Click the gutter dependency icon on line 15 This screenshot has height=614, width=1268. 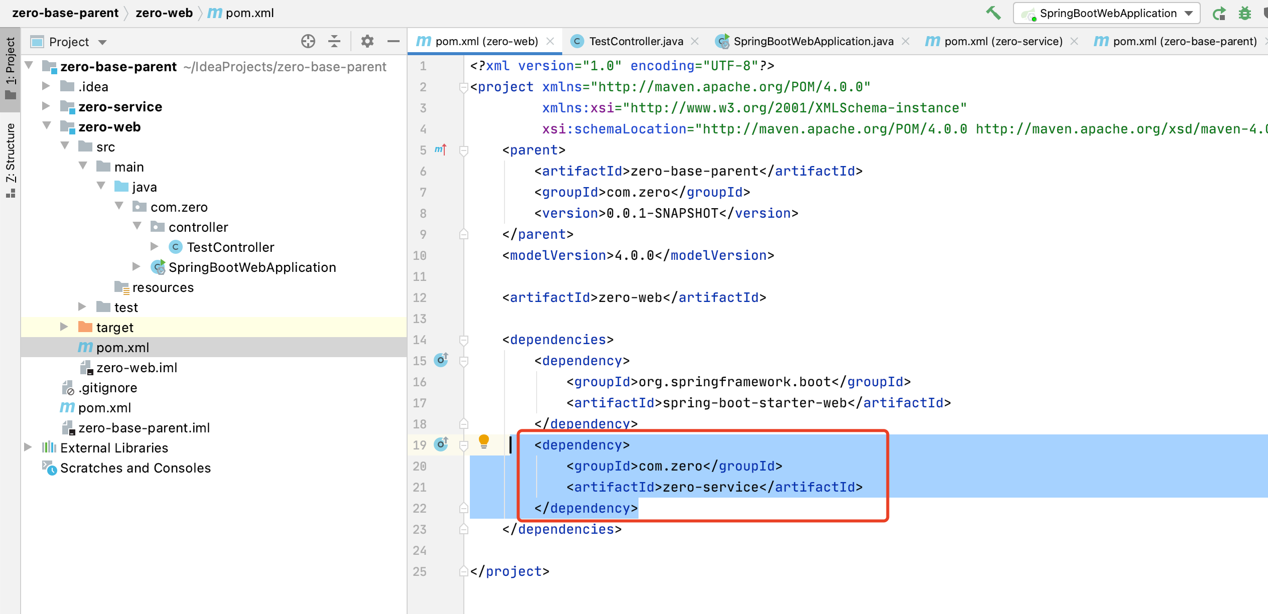441,360
